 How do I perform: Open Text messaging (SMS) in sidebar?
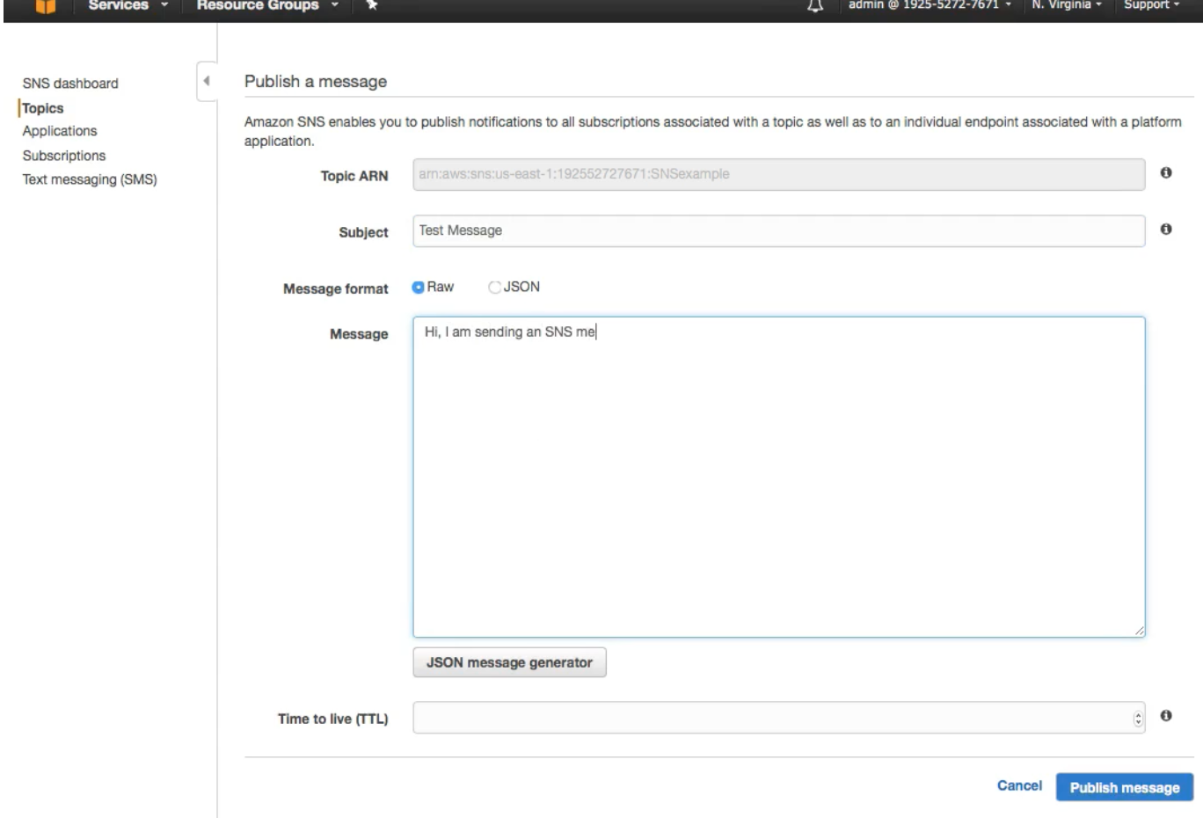pyautogui.click(x=90, y=179)
